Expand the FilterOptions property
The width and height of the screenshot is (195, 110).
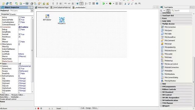(1, 44)
